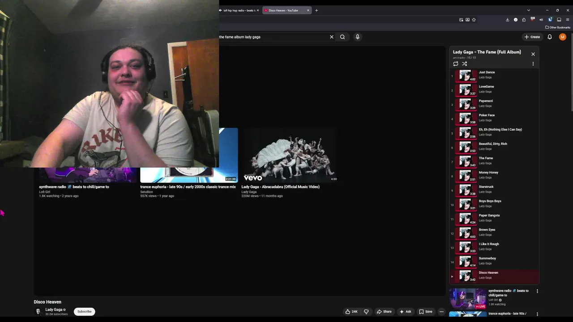This screenshot has height=322, width=573.
Task: Bookmark this page with the star
Action: tap(474, 20)
